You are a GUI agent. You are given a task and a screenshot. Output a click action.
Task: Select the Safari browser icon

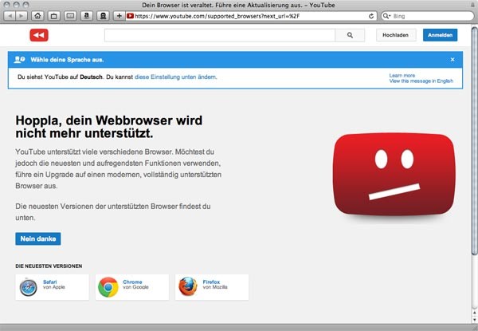[29, 287]
